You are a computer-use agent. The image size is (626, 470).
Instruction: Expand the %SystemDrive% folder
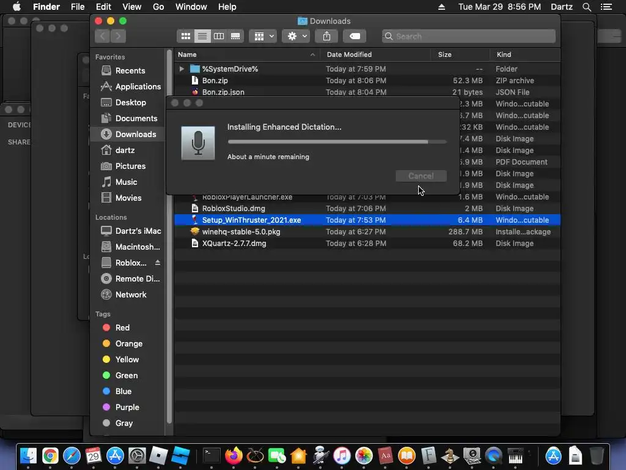pos(182,69)
